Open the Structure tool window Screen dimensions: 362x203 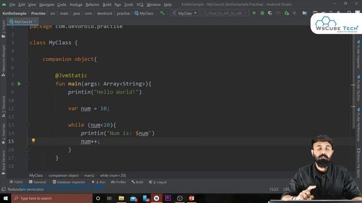tap(3, 107)
